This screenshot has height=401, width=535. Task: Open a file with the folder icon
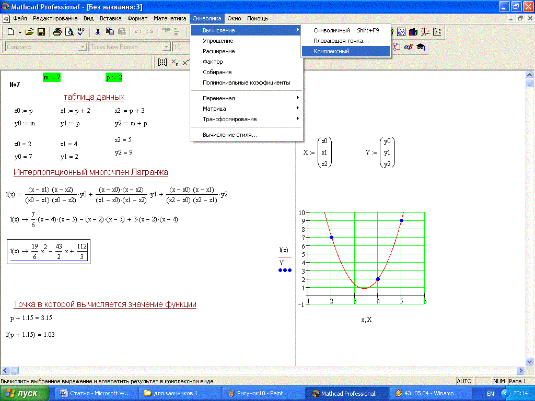(29, 32)
